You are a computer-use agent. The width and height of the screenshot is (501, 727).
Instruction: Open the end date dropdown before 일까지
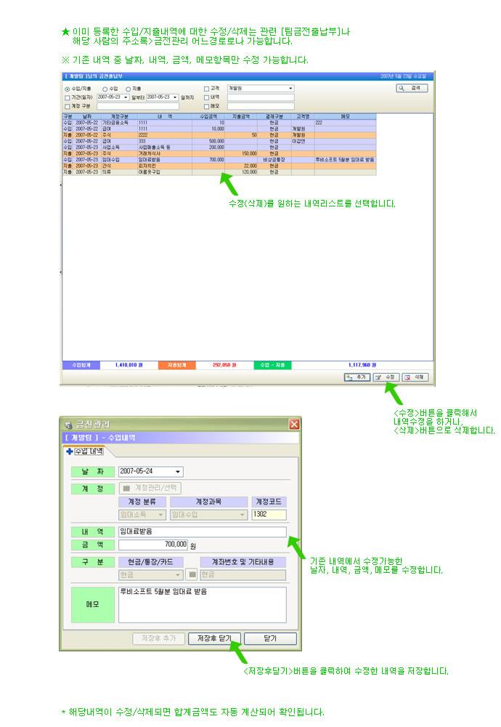click(175, 97)
